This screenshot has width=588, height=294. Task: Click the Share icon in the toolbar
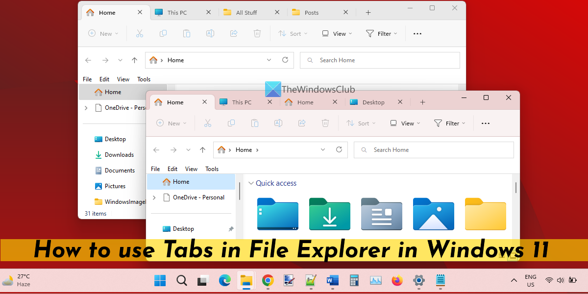(x=302, y=123)
